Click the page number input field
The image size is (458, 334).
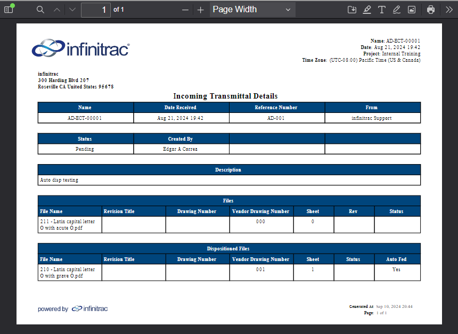(x=96, y=10)
